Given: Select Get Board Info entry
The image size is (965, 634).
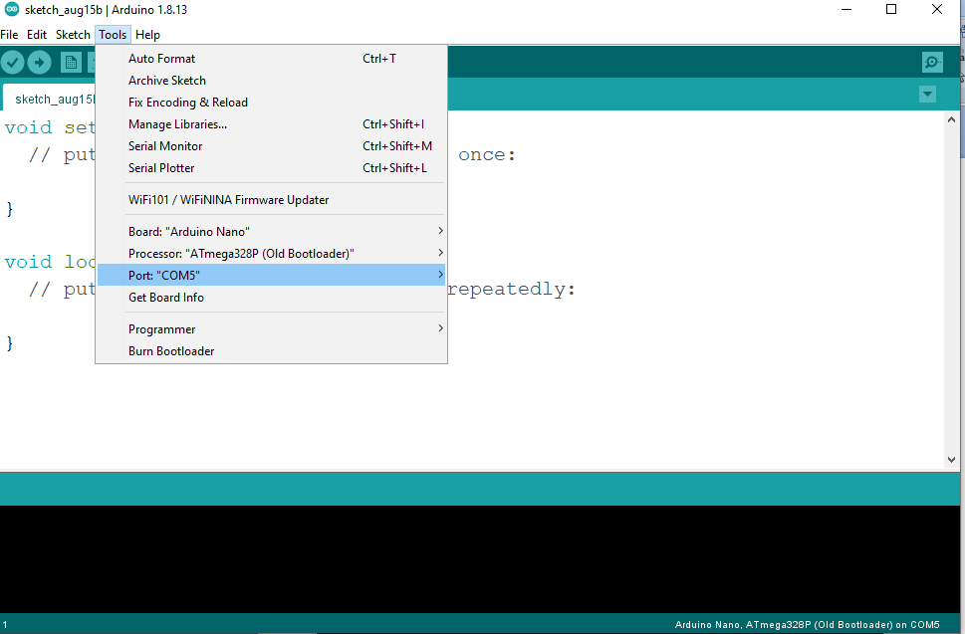Looking at the screenshot, I should pyautogui.click(x=271, y=297).
